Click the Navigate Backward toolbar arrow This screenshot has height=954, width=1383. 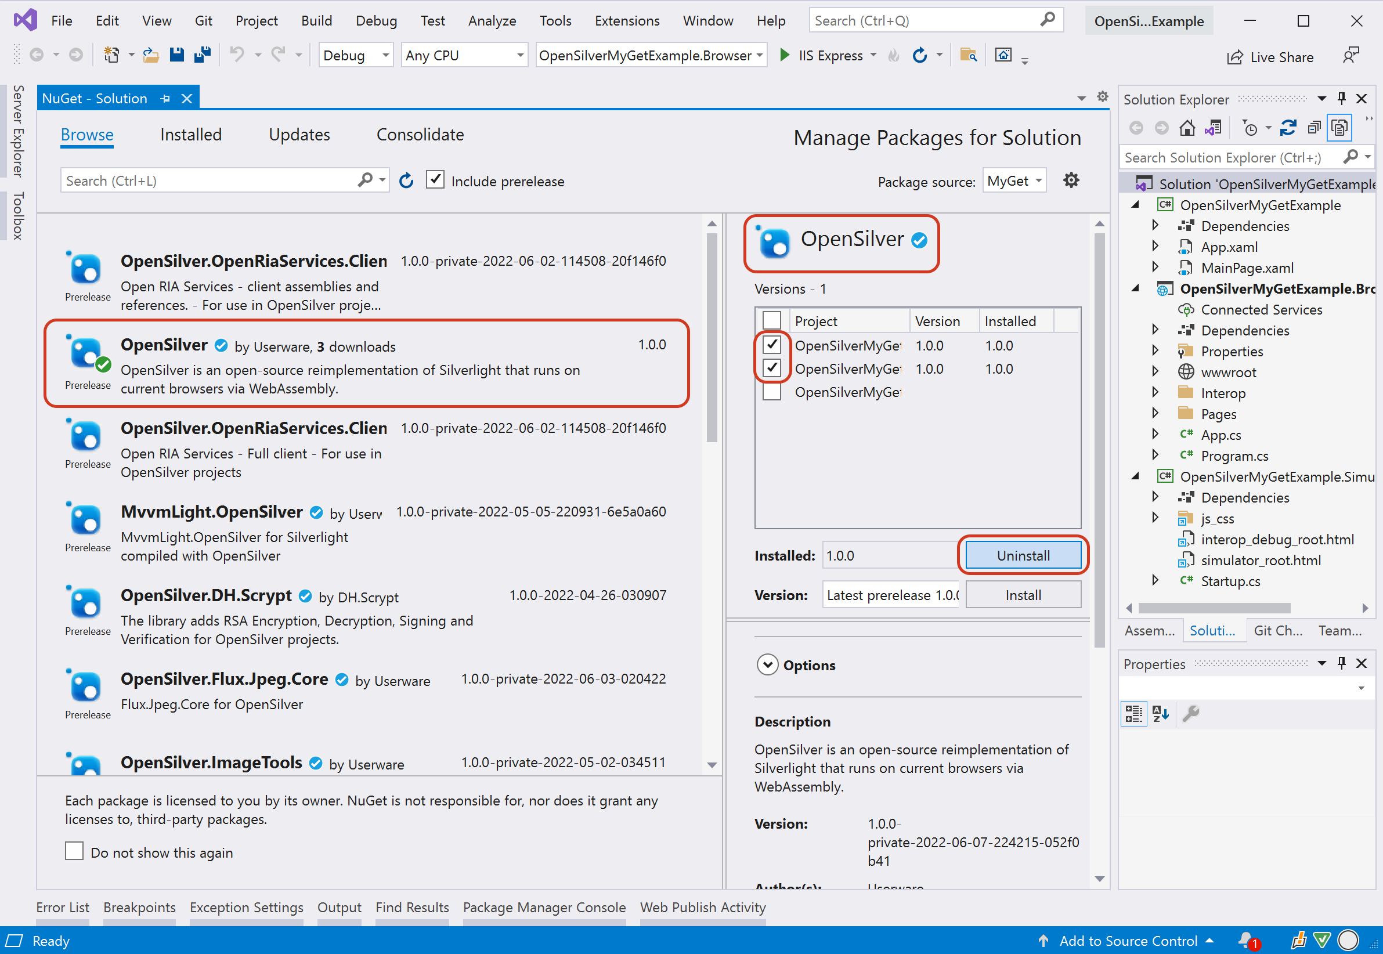[37, 55]
